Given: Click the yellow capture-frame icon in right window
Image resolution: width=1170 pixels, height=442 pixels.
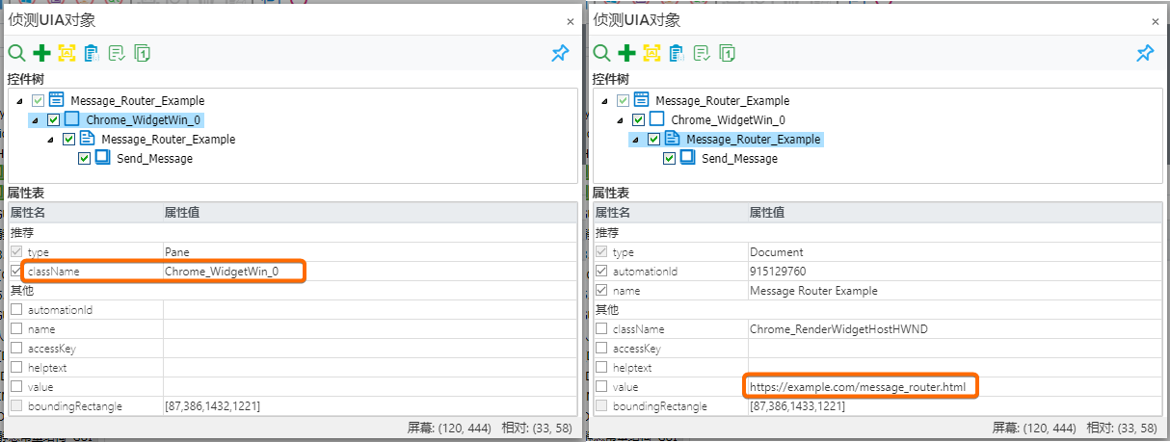Looking at the screenshot, I should [x=651, y=54].
